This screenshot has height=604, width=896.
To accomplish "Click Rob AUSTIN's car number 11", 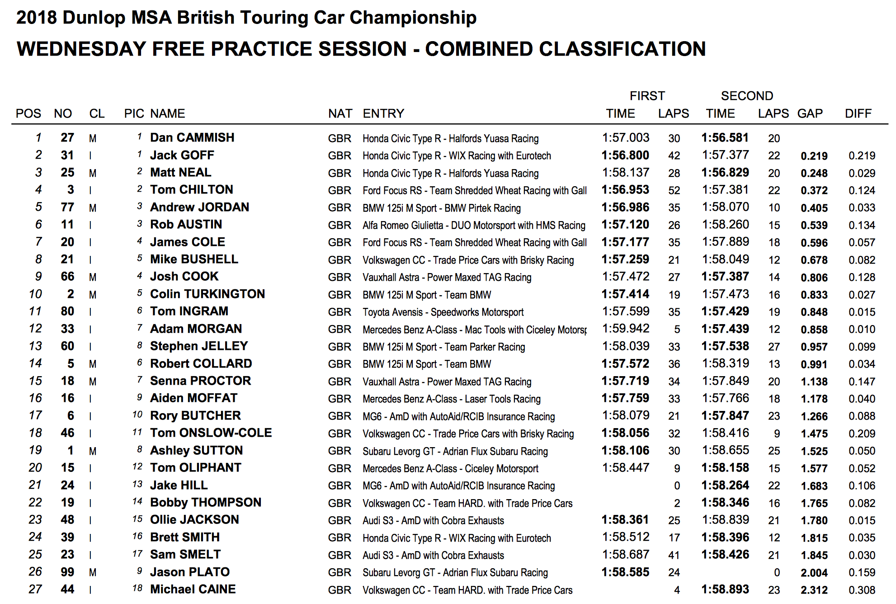I will [67, 224].
